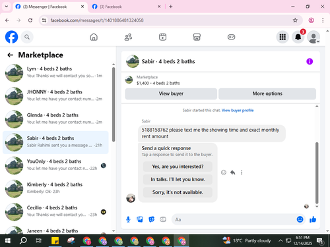Open the Windows Start menu
The height and width of the screenshot is (247, 330).
[7, 241]
